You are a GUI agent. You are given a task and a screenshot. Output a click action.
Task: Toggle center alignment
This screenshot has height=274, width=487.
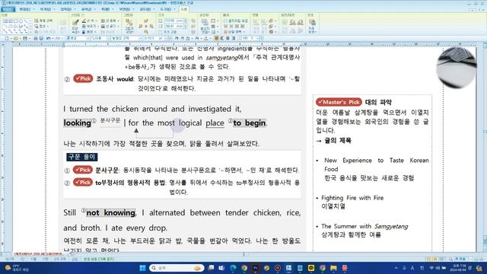click(x=228, y=39)
